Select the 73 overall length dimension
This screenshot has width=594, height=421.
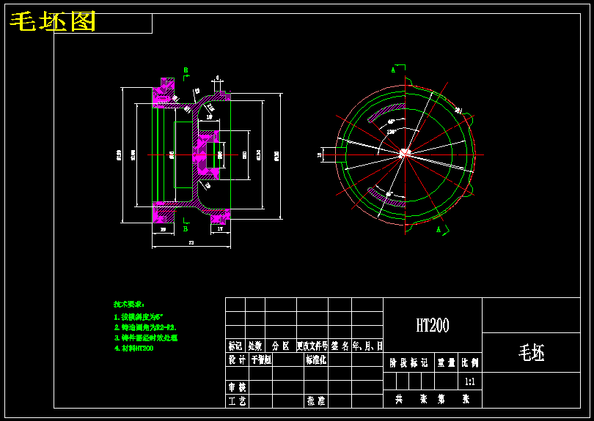pyautogui.click(x=191, y=243)
